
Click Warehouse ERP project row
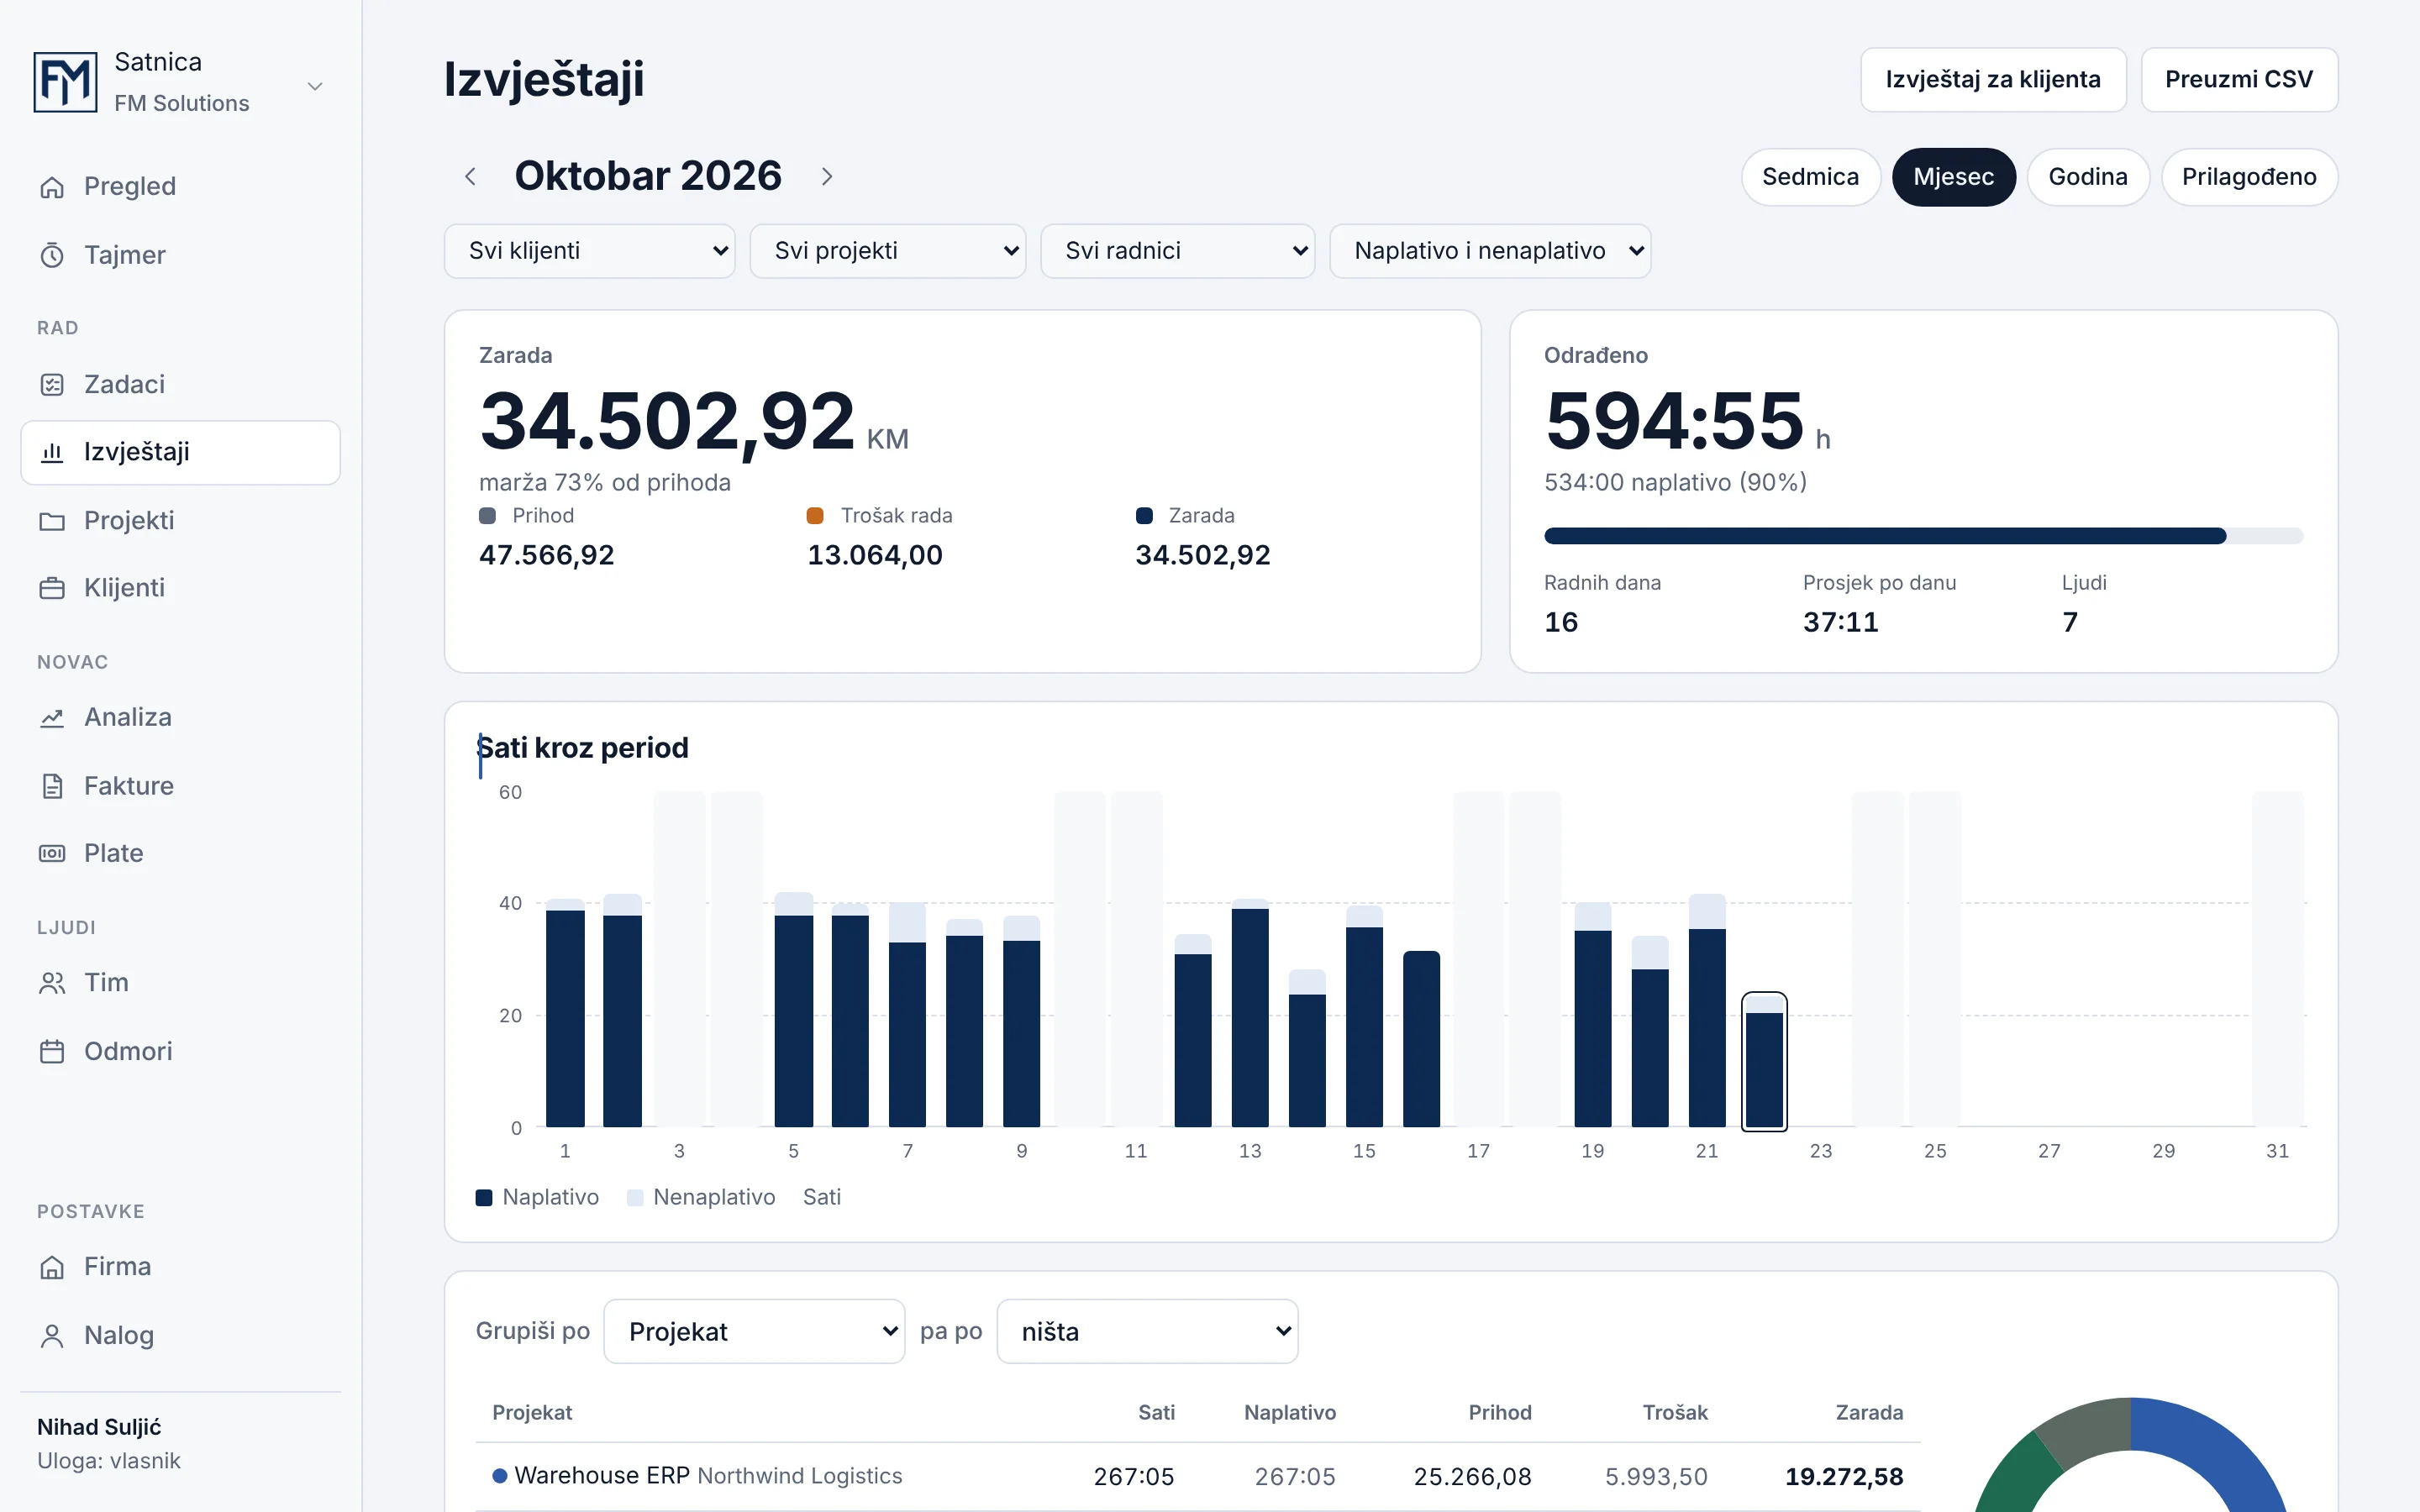[x=1197, y=1477]
